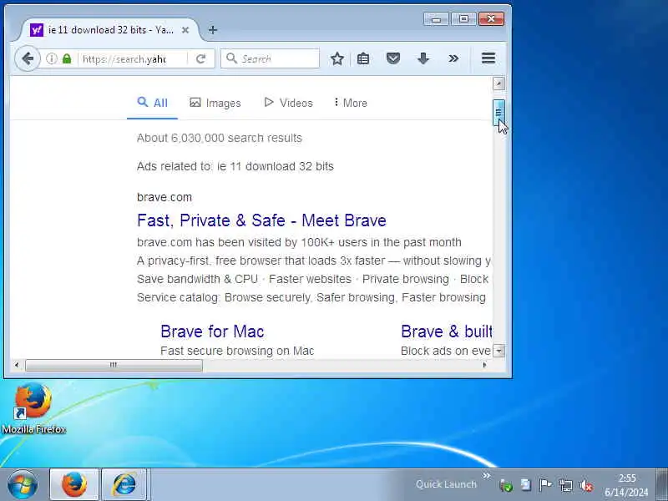Open a new tab with the plus button
The image size is (668, 501).
click(x=213, y=30)
